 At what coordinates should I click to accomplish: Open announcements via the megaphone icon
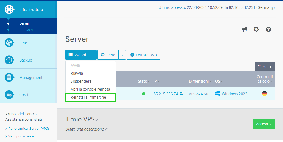click(x=244, y=29)
